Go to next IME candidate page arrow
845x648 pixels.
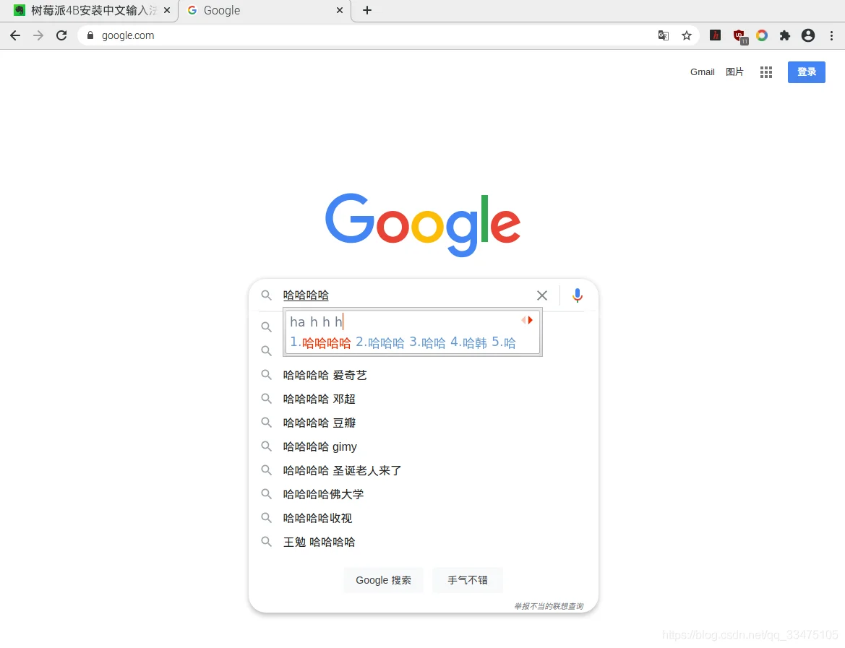click(x=531, y=320)
